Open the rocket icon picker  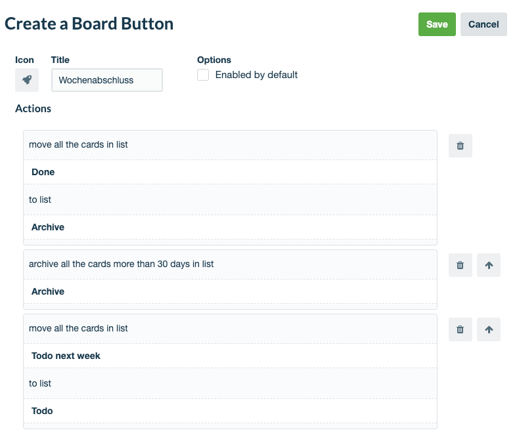[27, 80]
